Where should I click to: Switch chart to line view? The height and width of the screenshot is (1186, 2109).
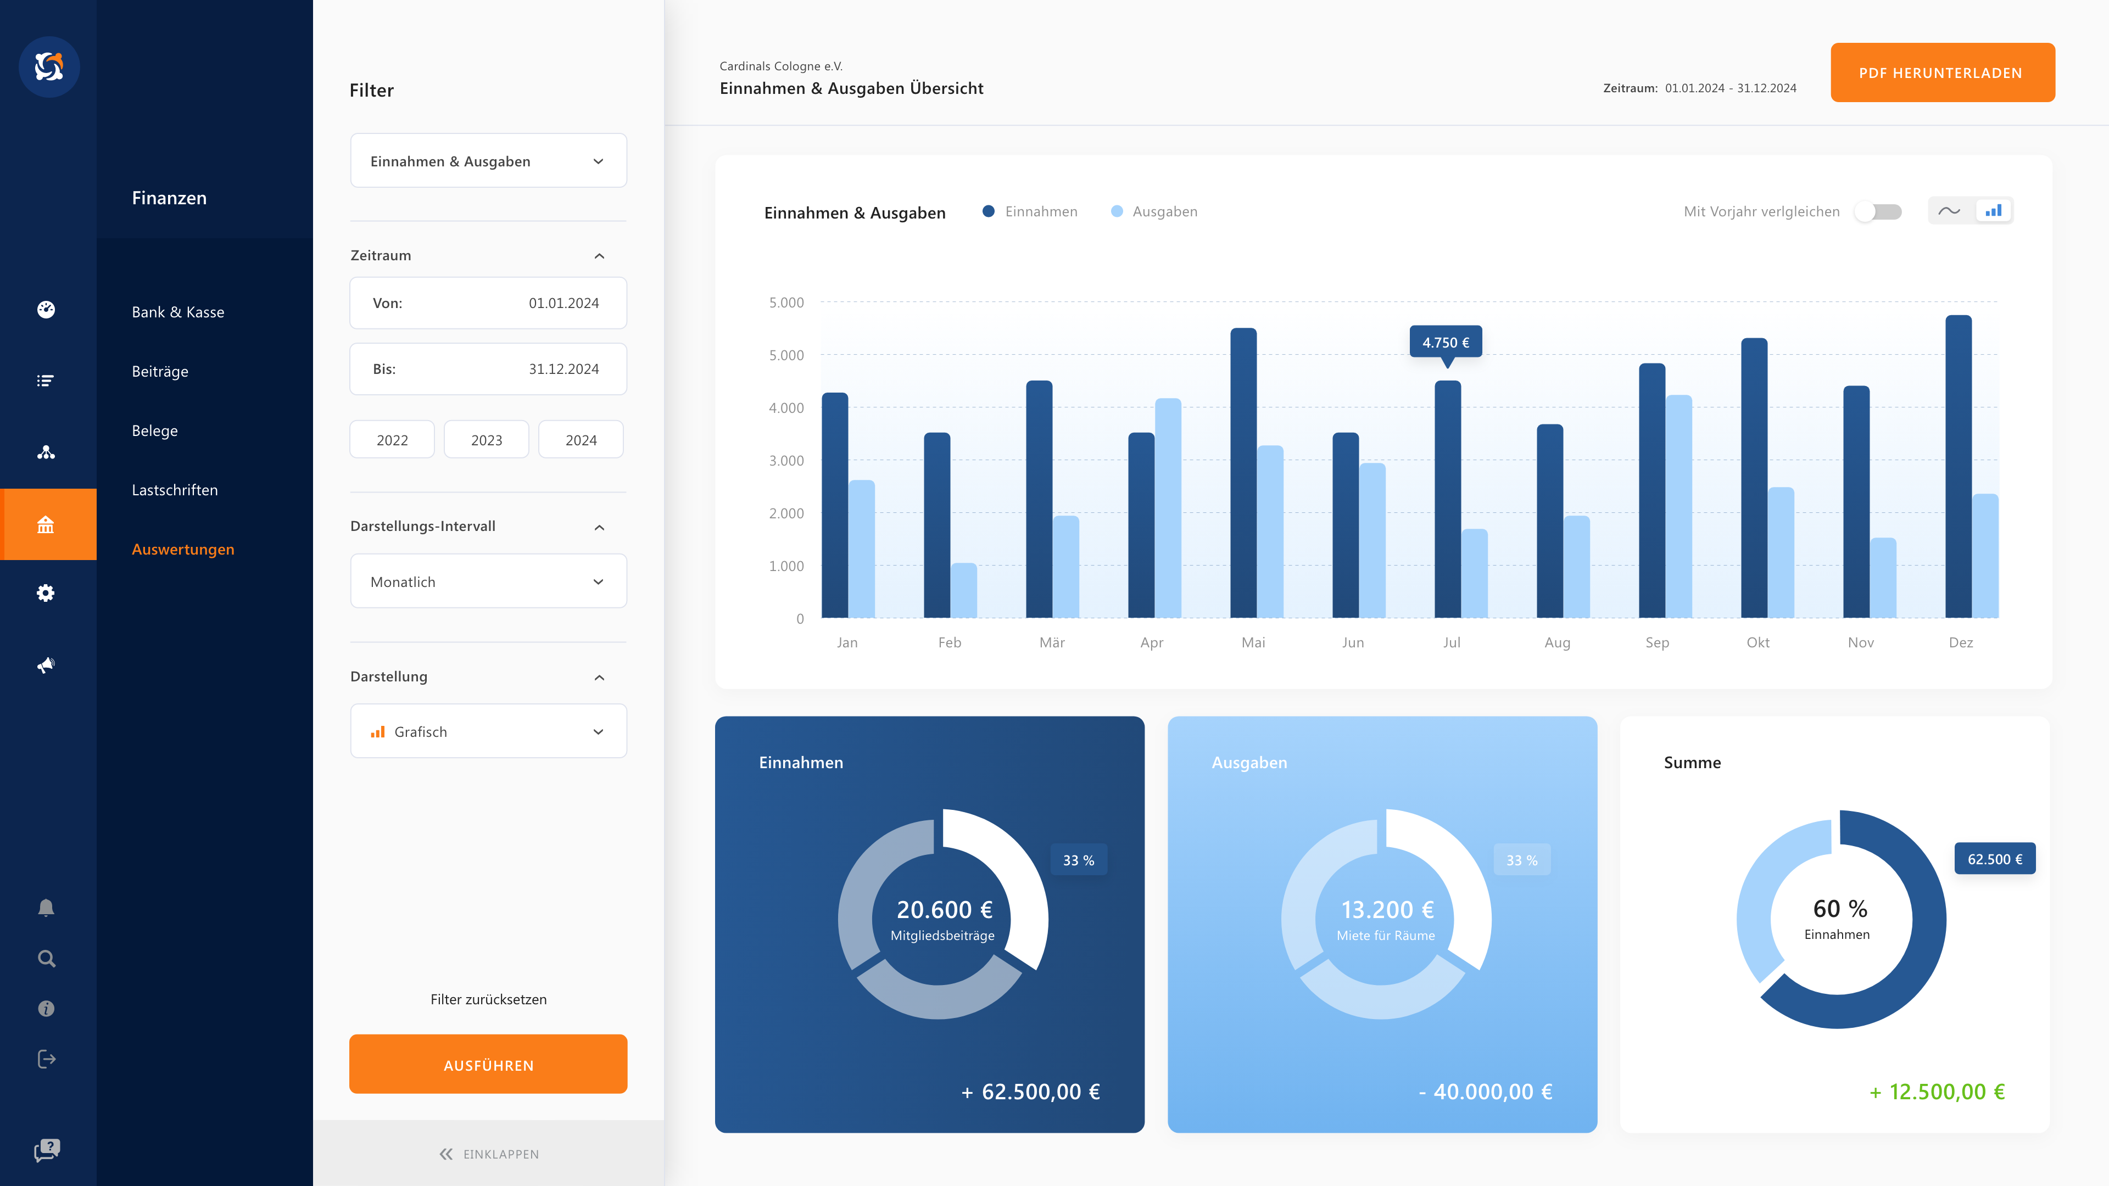click(x=1949, y=211)
